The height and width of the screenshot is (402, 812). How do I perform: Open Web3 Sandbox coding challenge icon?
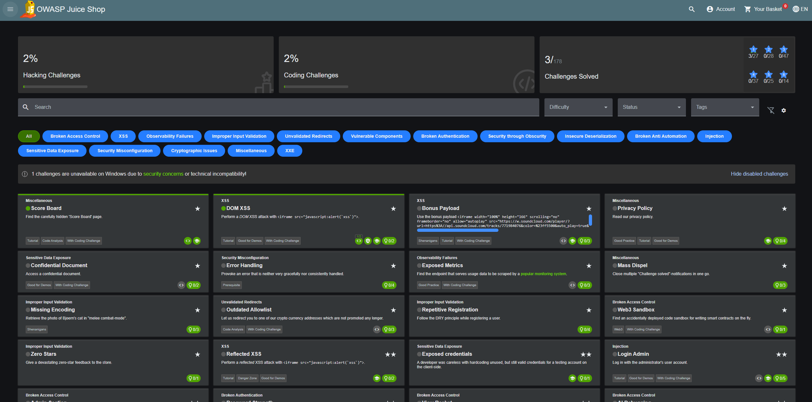768,329
